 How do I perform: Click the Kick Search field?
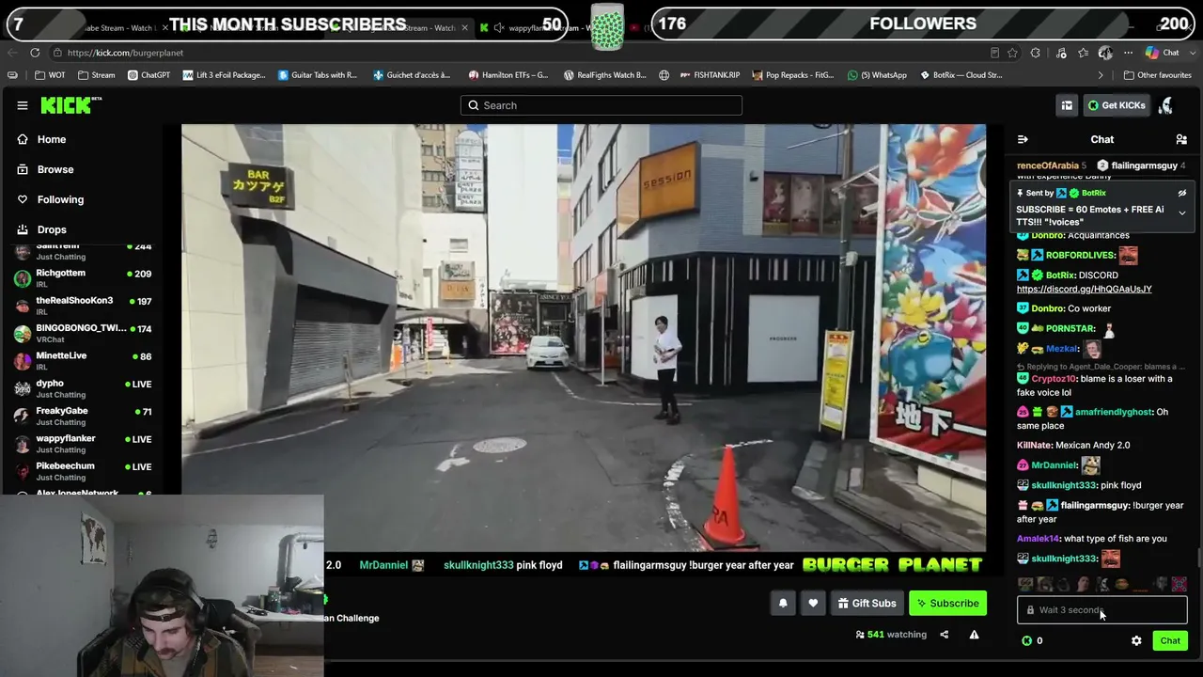601,105
